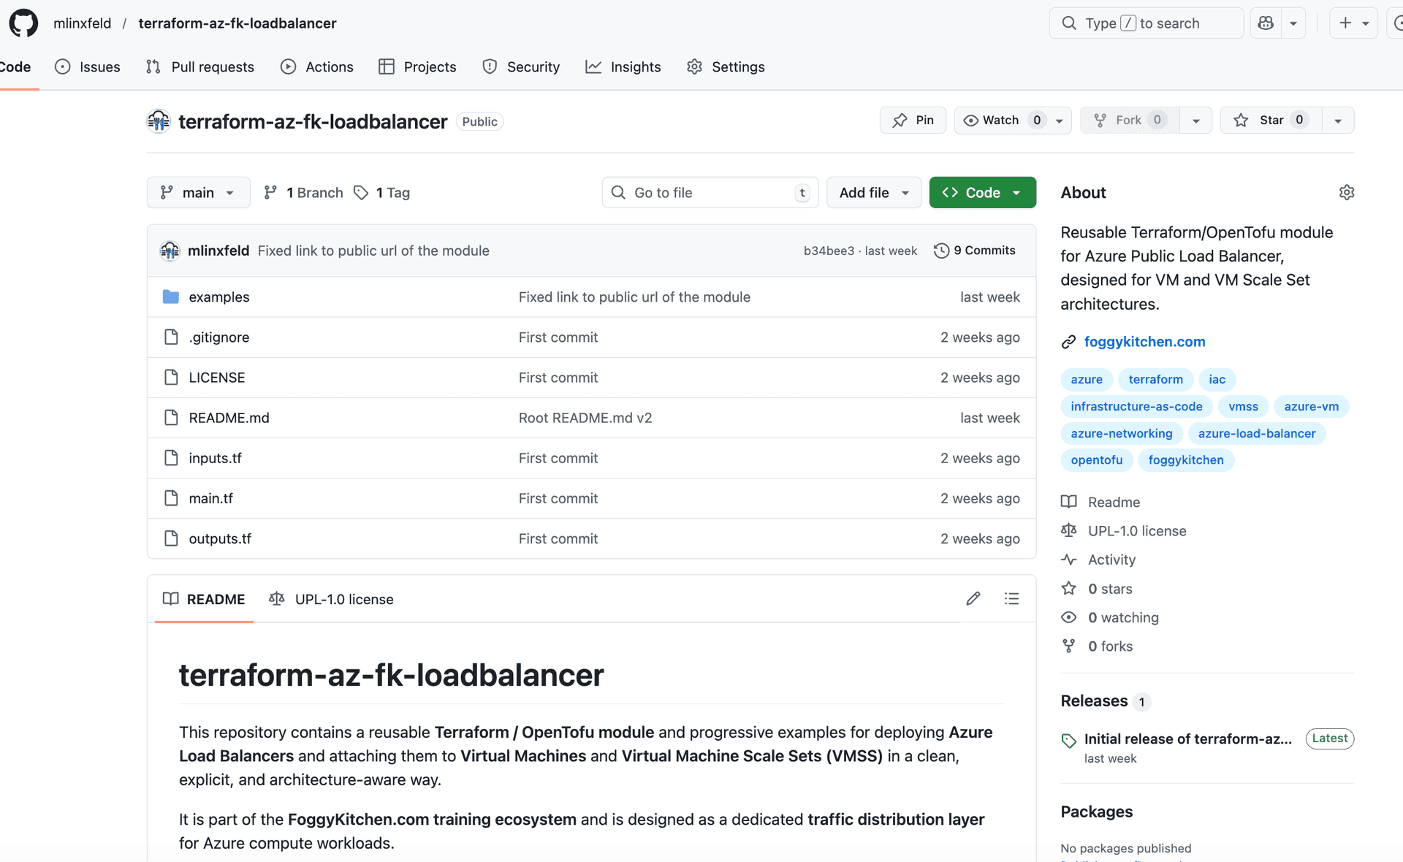Click the infrastructure-as-code topic tag
This screenshot has height=862, width=1403.
point(1136,407)
